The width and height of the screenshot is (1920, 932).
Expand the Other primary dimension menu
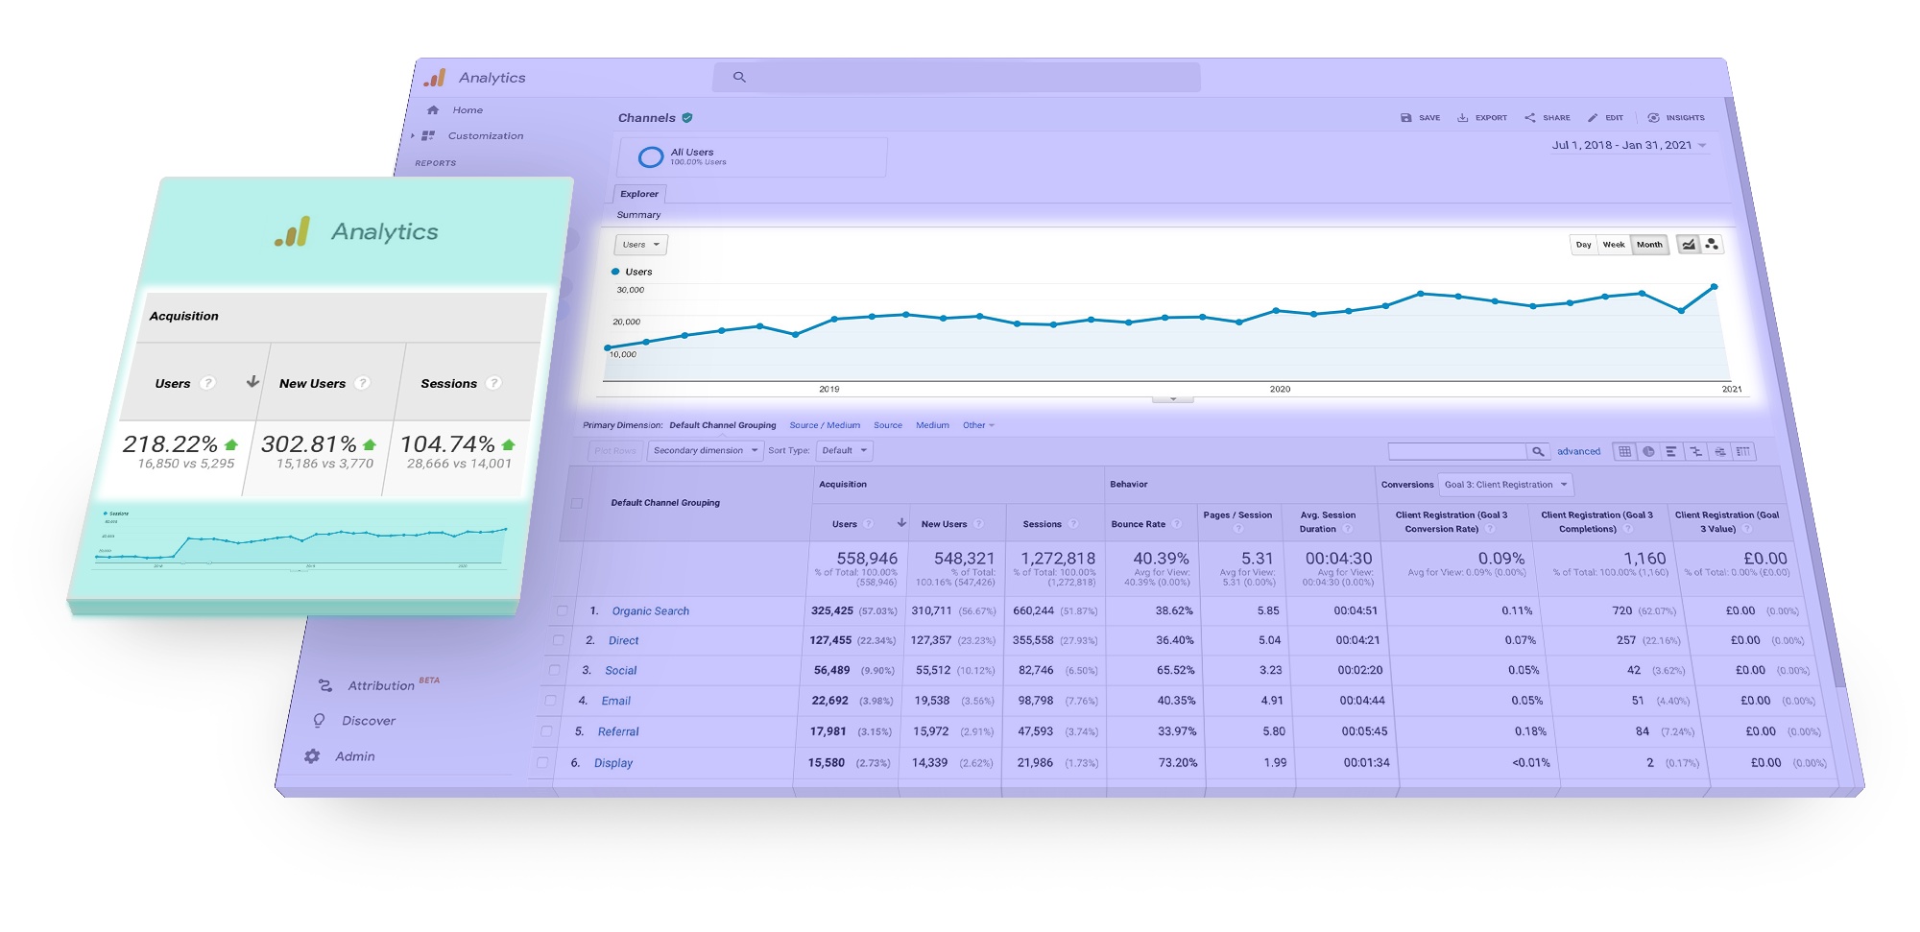[x=978, y=425]
